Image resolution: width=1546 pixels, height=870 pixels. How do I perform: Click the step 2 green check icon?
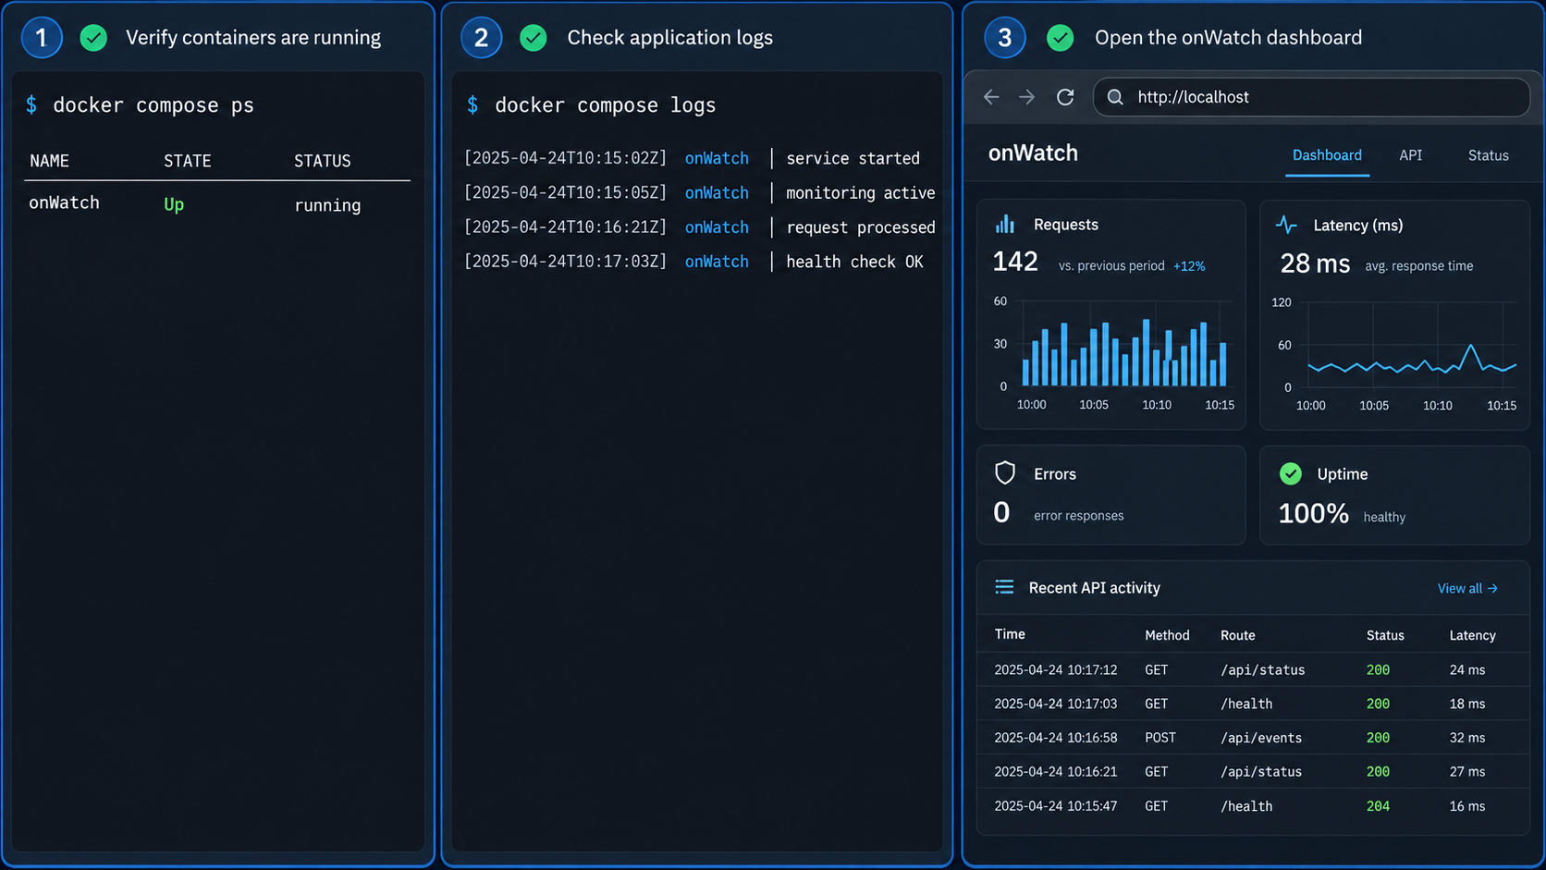(534, 38)
